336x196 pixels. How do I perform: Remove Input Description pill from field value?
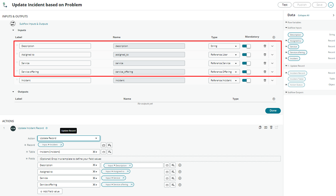[x=130, y=166]
